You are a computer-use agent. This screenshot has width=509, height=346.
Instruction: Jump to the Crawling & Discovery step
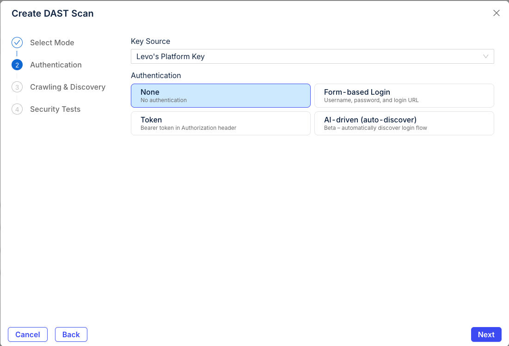tap(67, 87)
